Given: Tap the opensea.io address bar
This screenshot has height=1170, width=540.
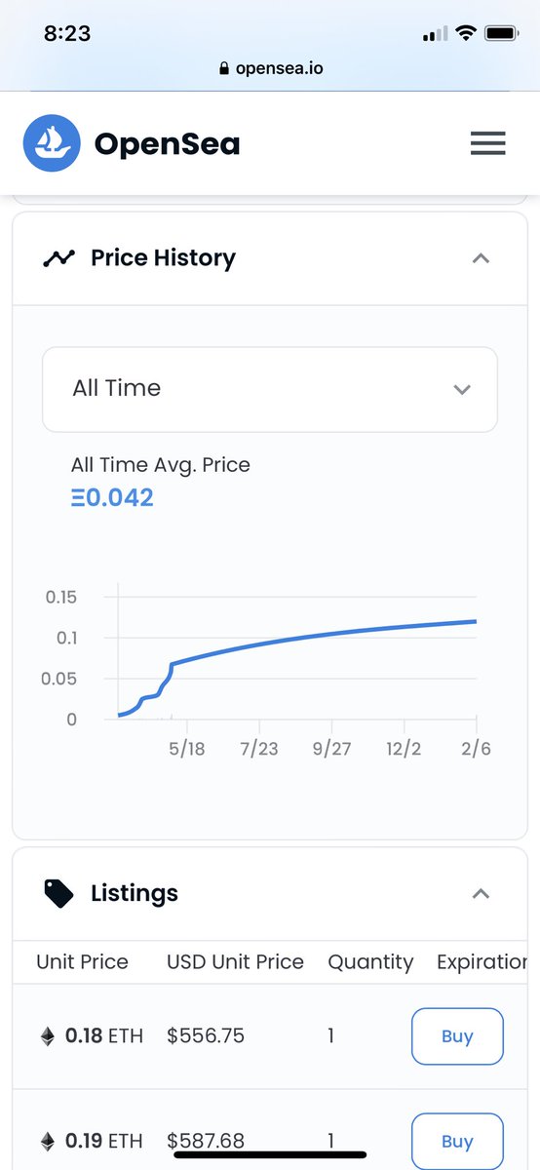Looking at the screenshot, I should tap(270, 68).
